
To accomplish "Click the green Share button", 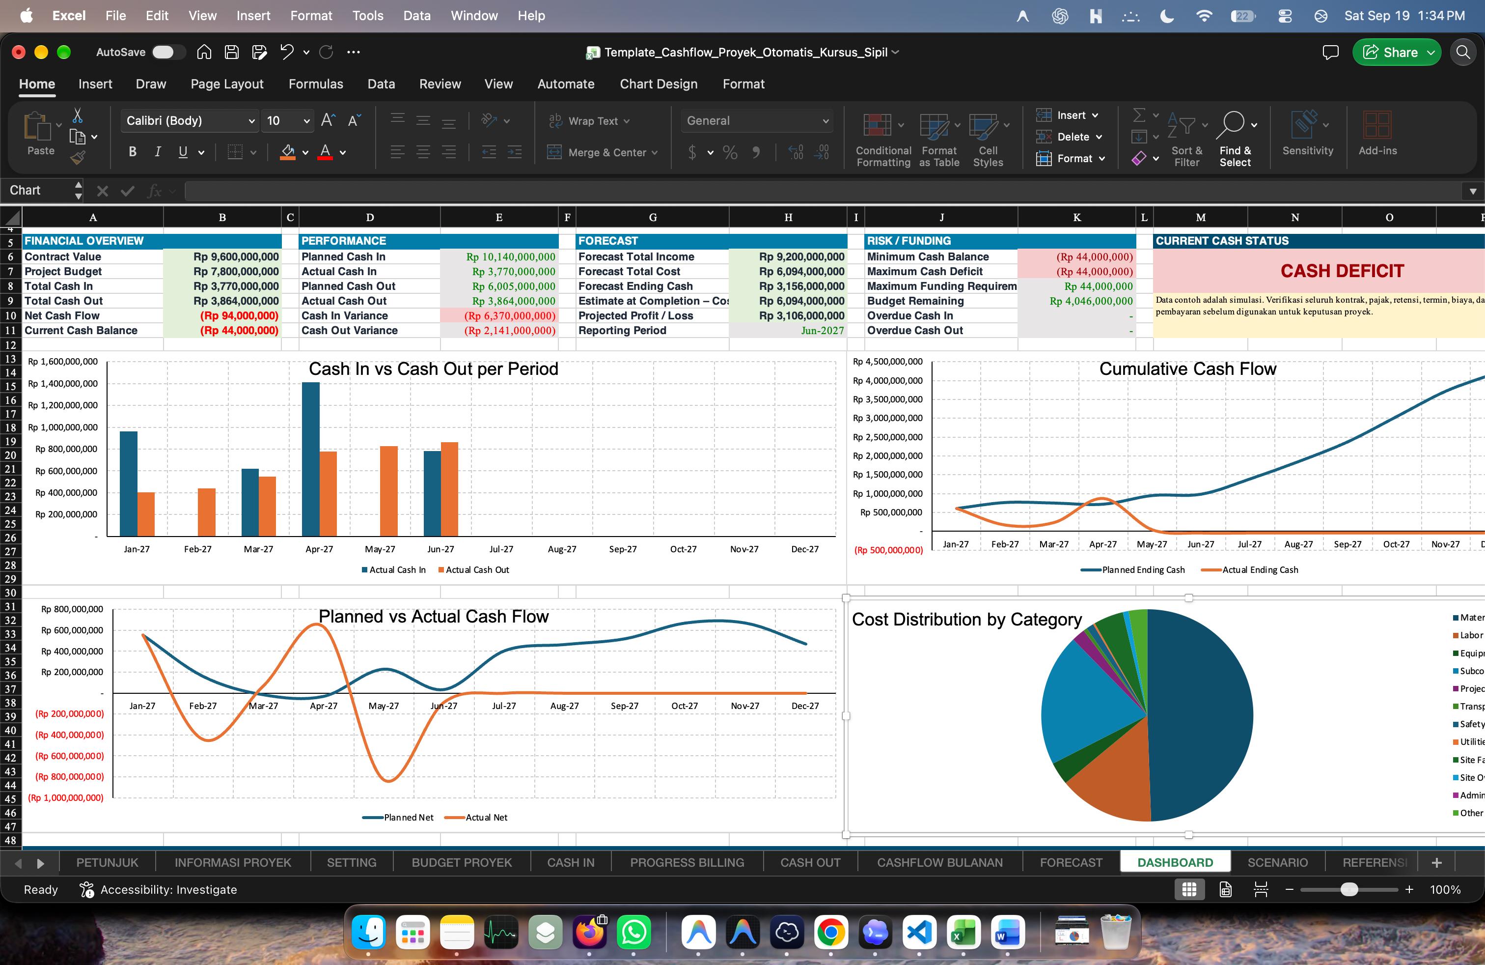I will [x=1397, y=53].
